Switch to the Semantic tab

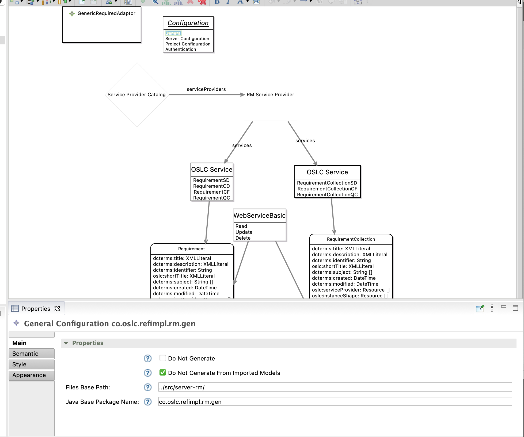(x=25, y=353)
